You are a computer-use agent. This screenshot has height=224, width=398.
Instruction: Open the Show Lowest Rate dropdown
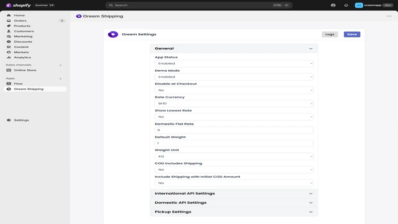point(234,117)
